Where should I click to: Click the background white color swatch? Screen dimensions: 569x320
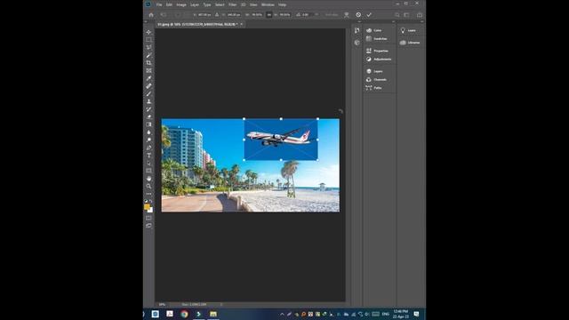(x=150, y=210)
